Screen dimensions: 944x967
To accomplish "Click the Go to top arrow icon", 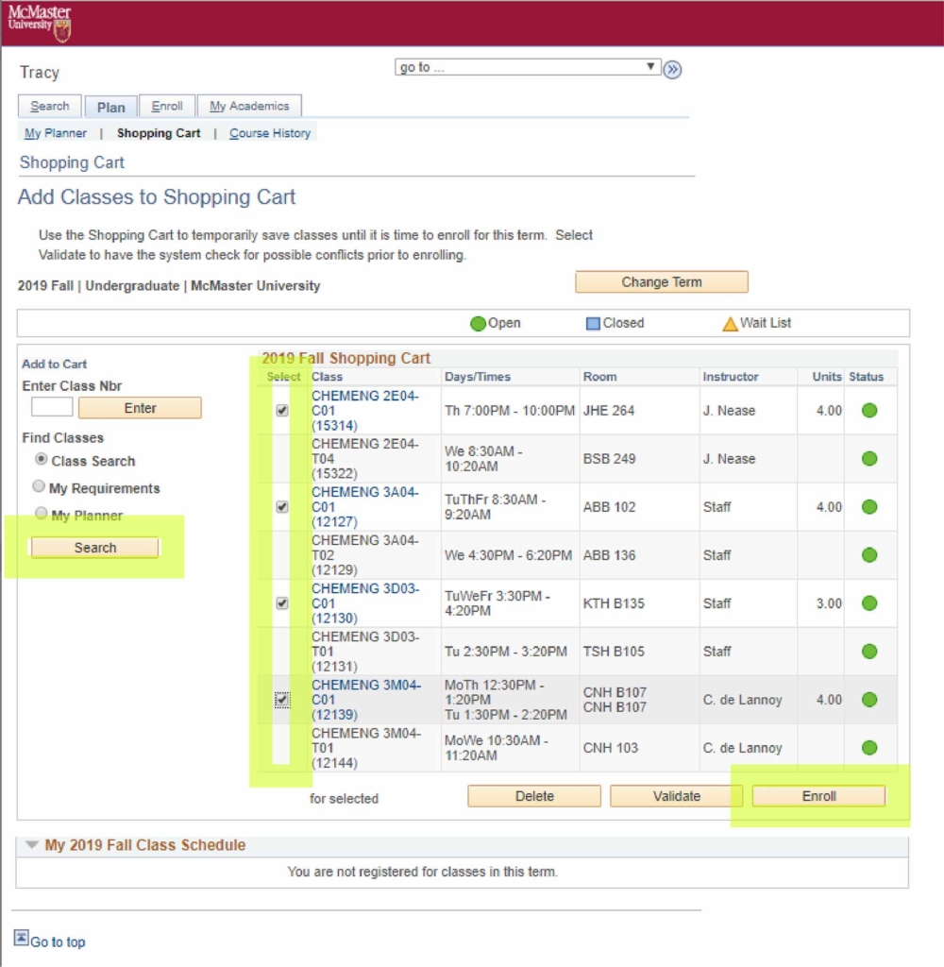I will click(x=21, y=937).
